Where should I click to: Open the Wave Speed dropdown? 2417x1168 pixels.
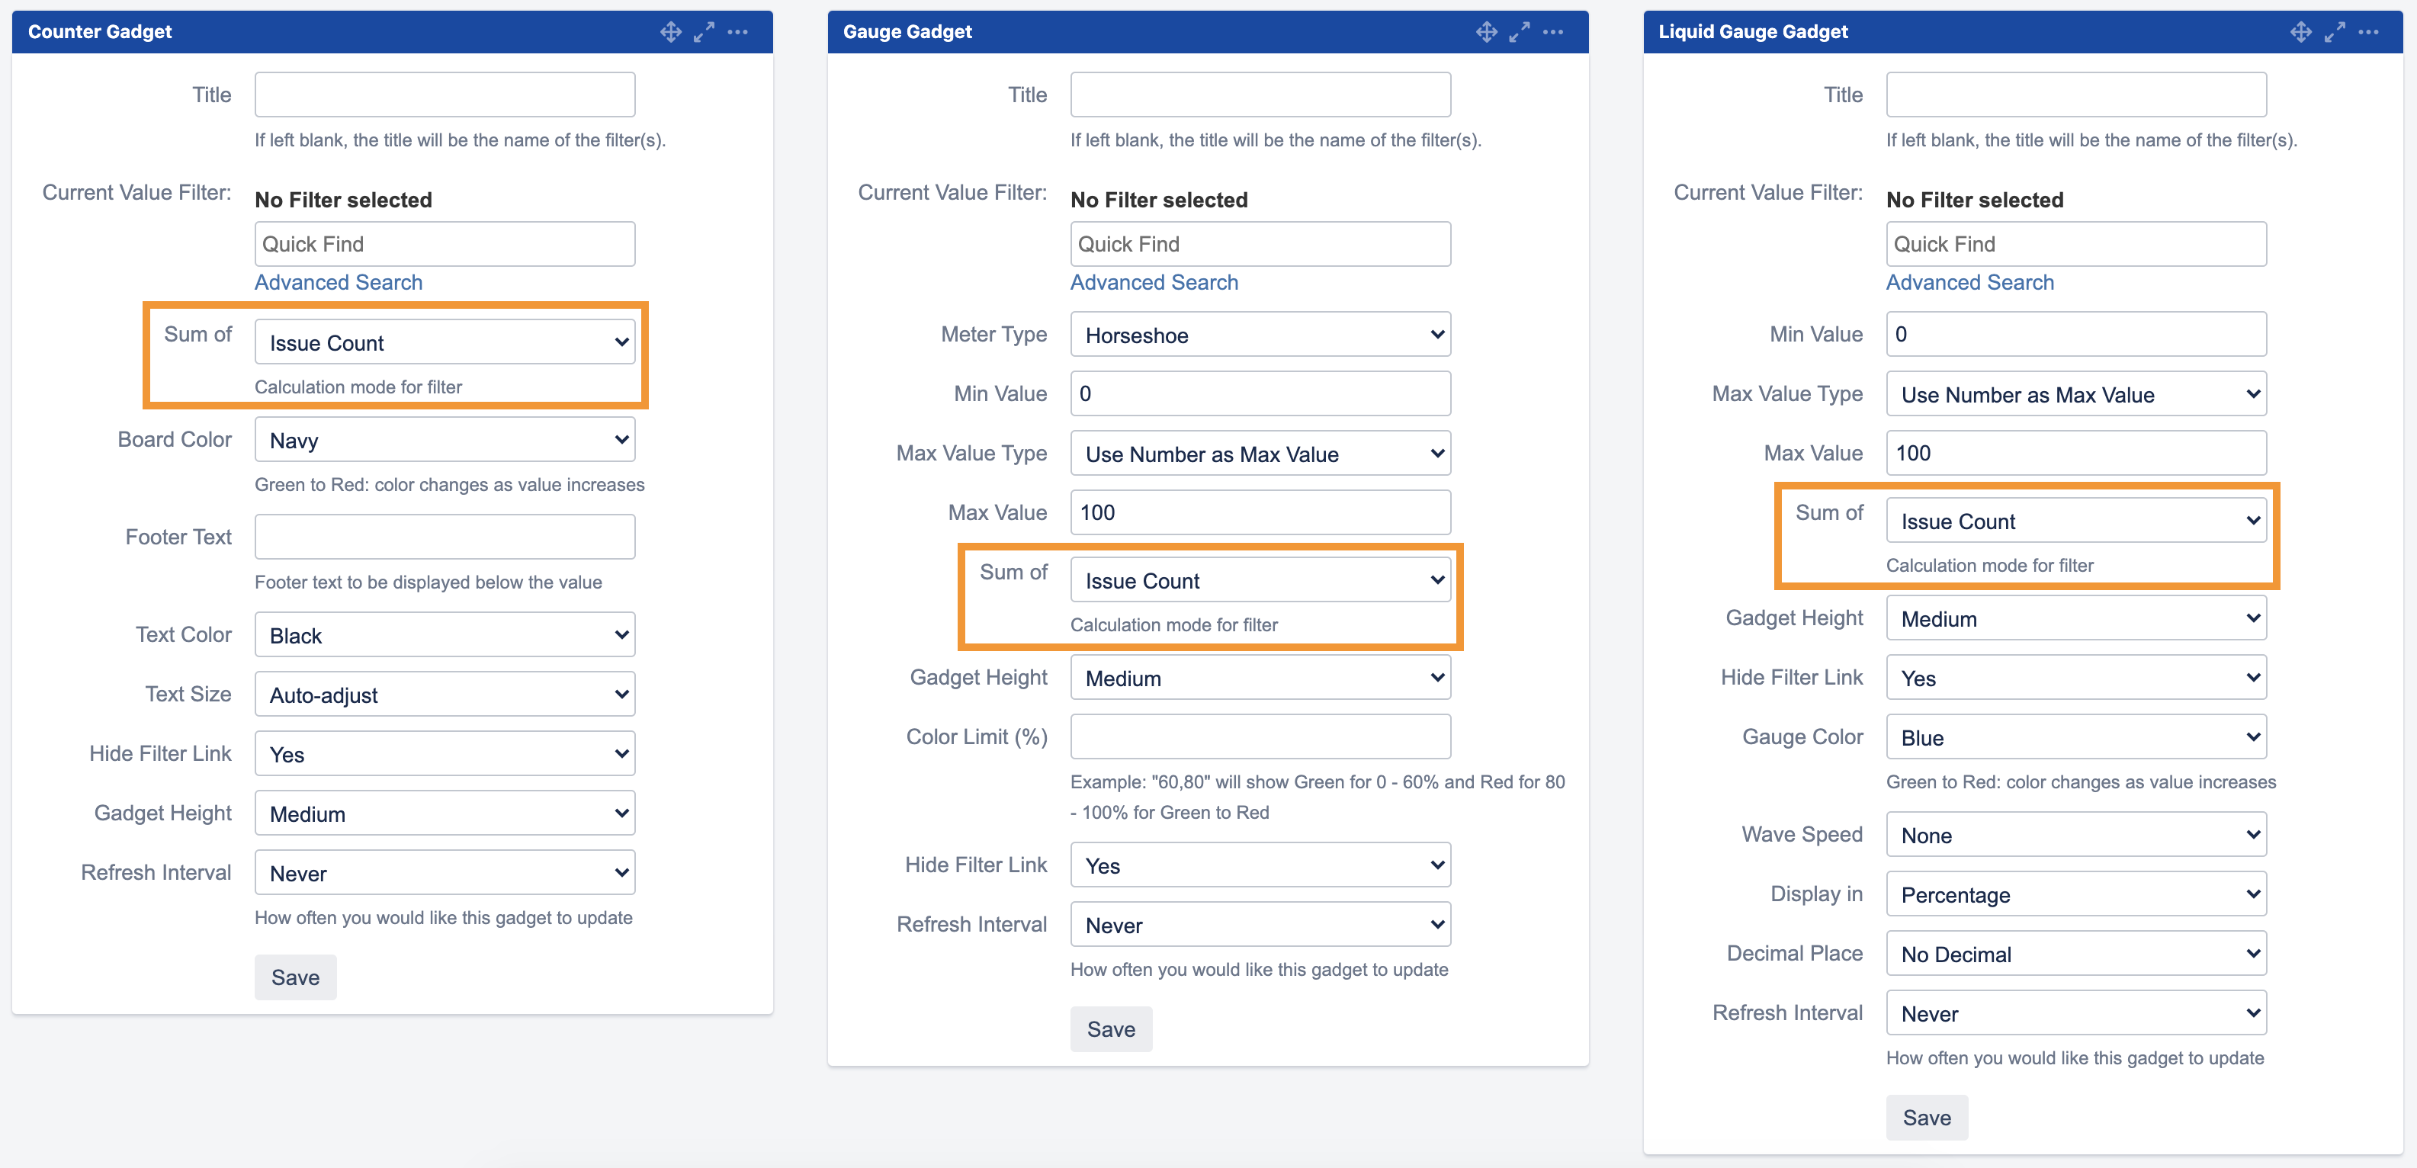point(2075,835)
